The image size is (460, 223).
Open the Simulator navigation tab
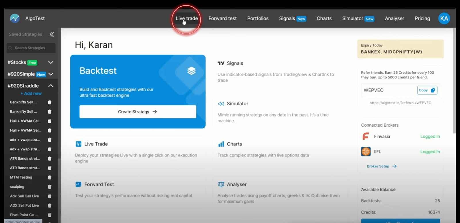pos(353,18)
